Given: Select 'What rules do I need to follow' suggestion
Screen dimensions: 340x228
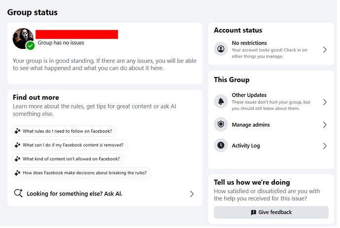Looking at the screenshot, I should (x=67, y=132).
